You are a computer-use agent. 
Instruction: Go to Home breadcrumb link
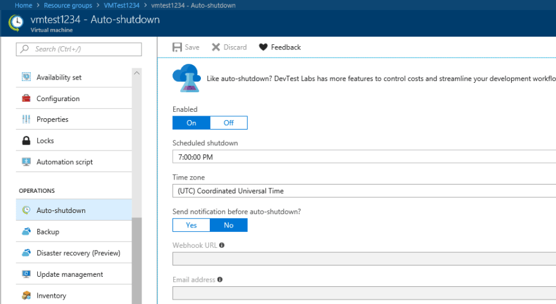[23, 5]
